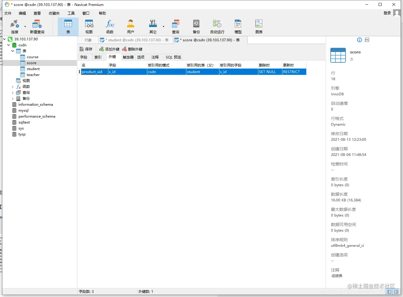Expand the 查询 tree node
Image resolution: width=403 pixels, height=297 pixels.
pyautogui.click(x=13, y=93)
